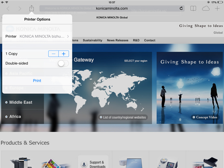This screenshot has width=224, height=168.
Task: Tap the Safari forward arrow
Action: (20, 9)
